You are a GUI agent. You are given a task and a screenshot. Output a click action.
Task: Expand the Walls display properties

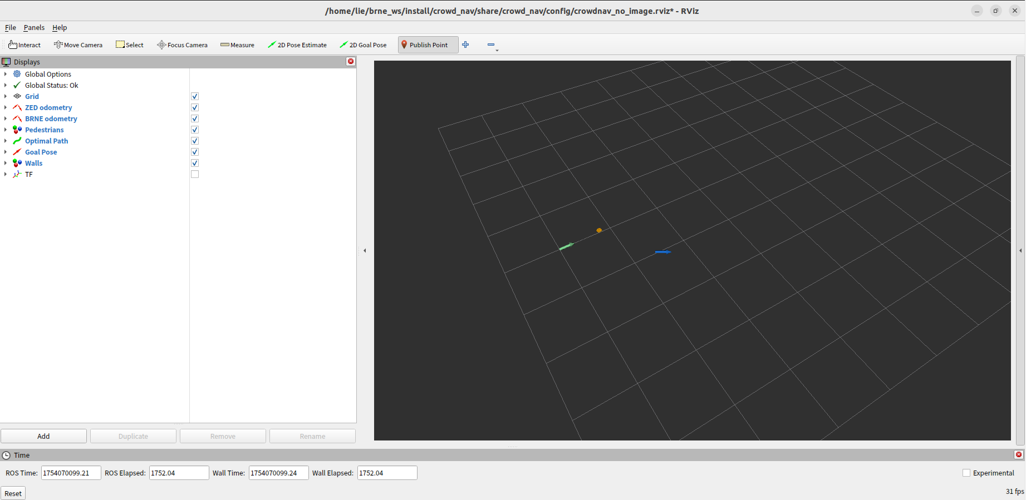point(6,163)
